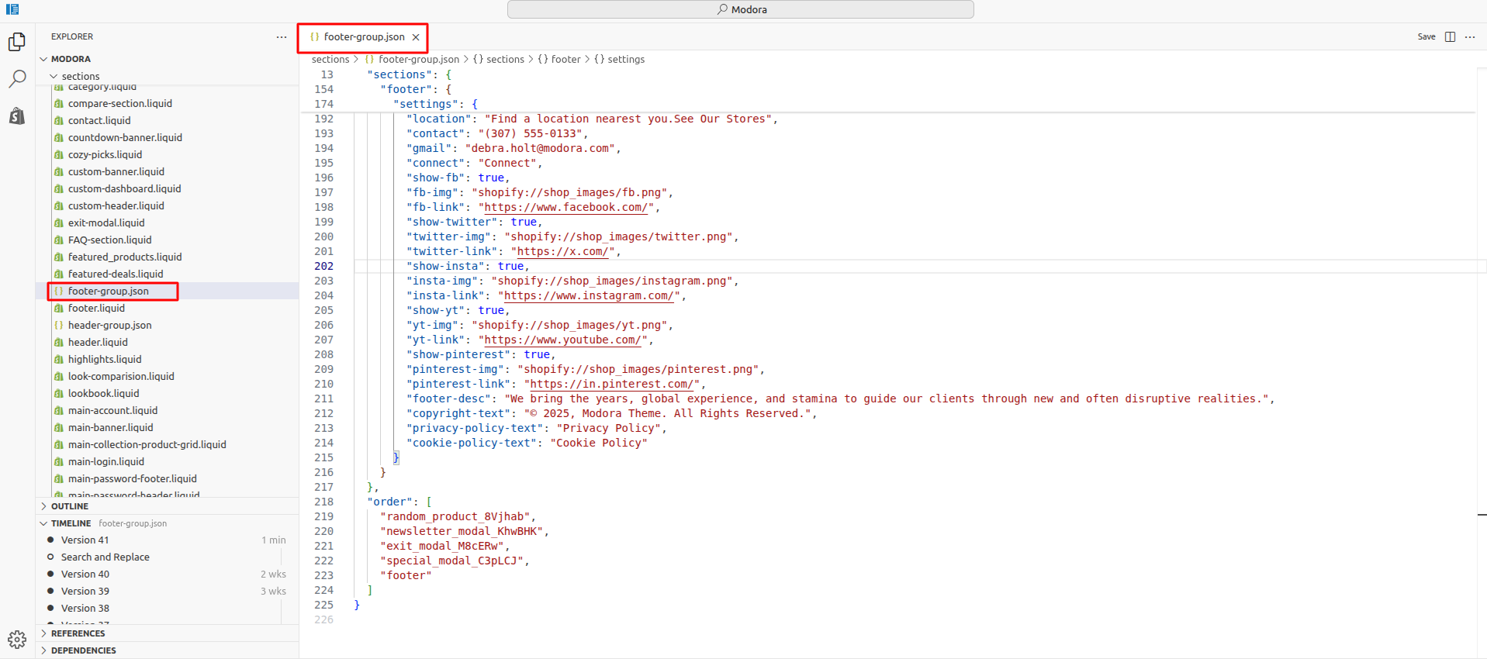Open main-account.liquid file
Viewport: 1487px width, 659px height.
coord(112,410)
